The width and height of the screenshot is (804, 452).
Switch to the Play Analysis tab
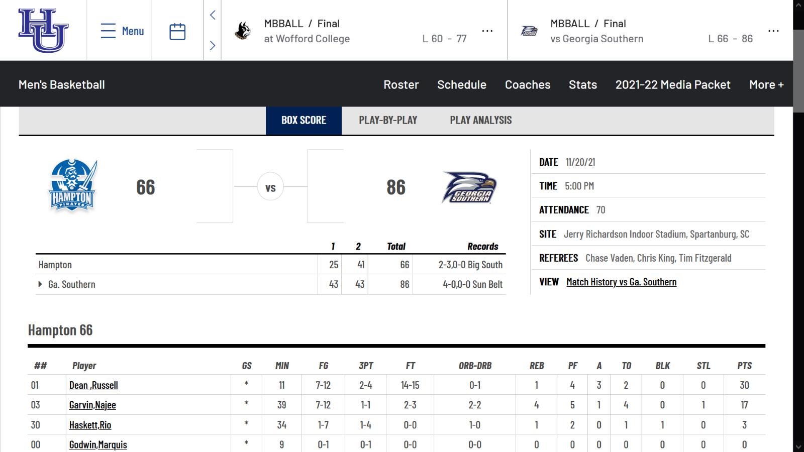[481, 120]
